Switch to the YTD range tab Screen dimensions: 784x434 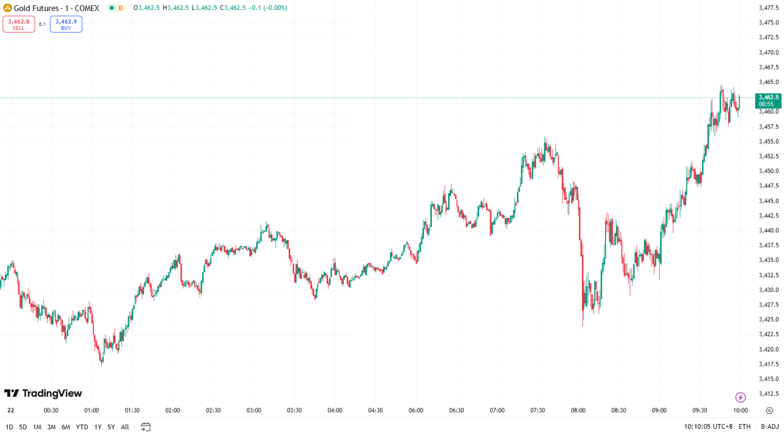pyautogui.click(x=82, y=427)
